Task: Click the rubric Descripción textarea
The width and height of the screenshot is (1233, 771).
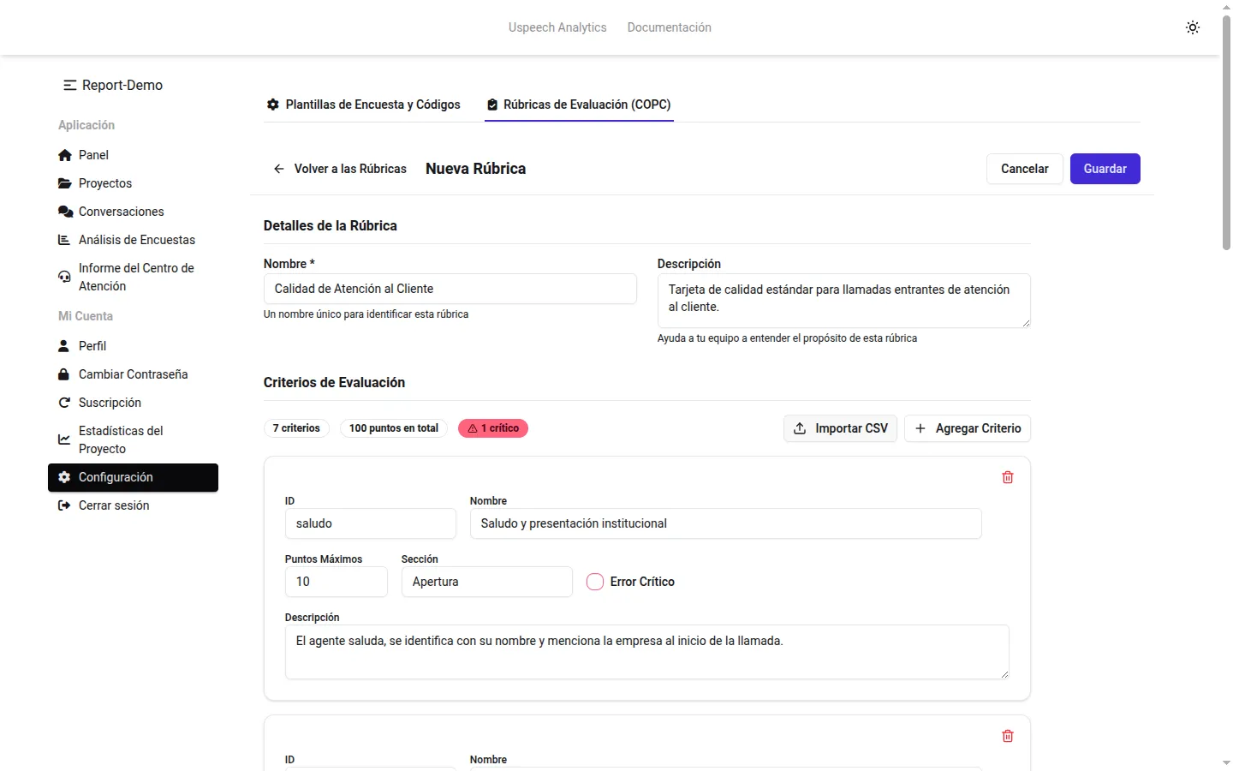Action: click(x=844, y=301)
